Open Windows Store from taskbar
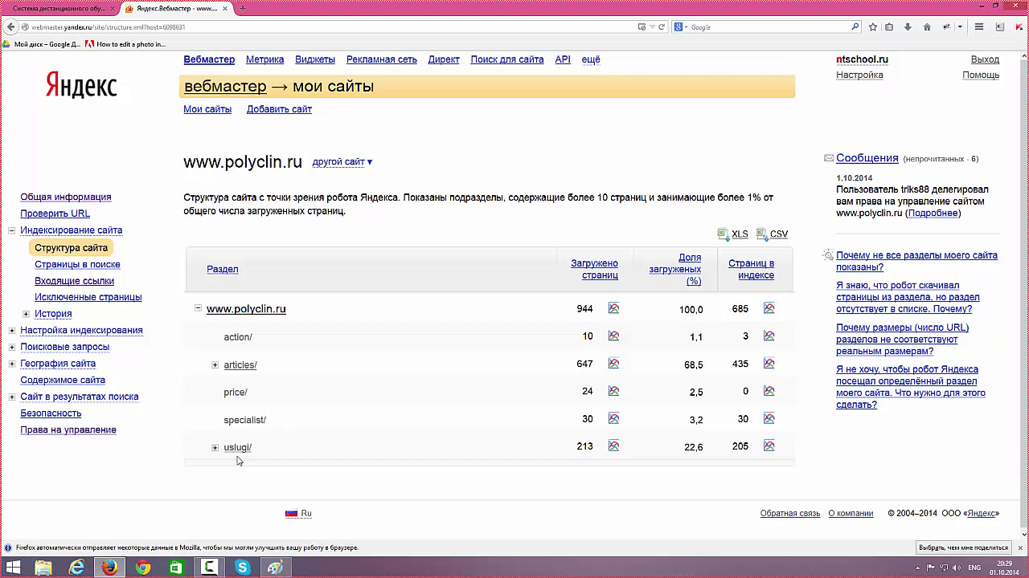 click(175, 567)
